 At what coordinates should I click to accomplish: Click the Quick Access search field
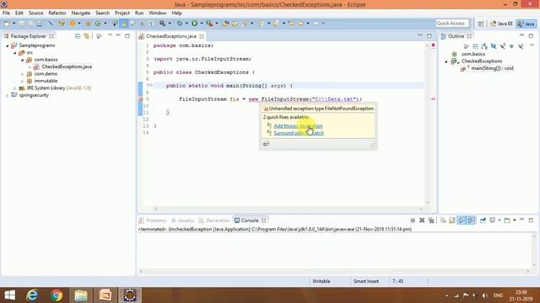pos(452,23)
